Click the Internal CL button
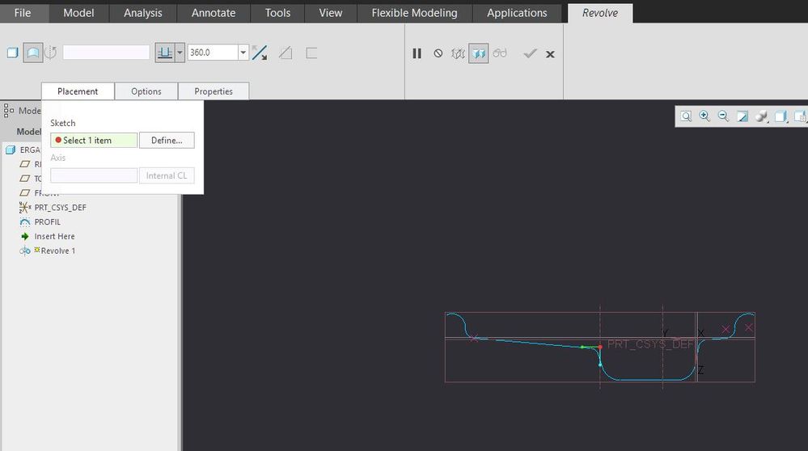Viewport: 808px width, 451px height. pos(167,175)
